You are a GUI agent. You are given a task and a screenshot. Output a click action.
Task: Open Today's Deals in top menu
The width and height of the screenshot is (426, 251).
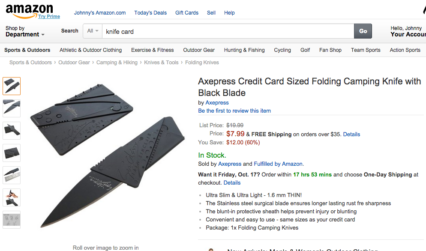click(150, 13)
